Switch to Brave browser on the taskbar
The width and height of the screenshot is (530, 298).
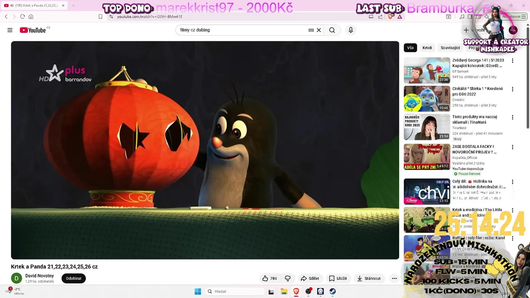[x=296, y=291]
